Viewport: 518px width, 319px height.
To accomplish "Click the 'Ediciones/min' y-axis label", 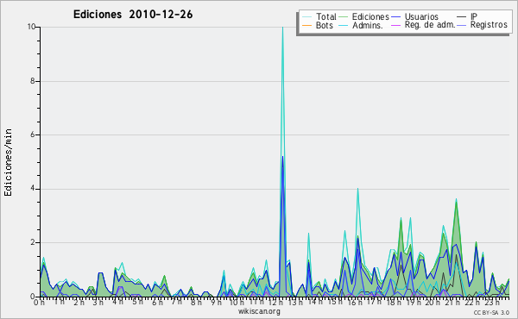I will coord(8,162).
